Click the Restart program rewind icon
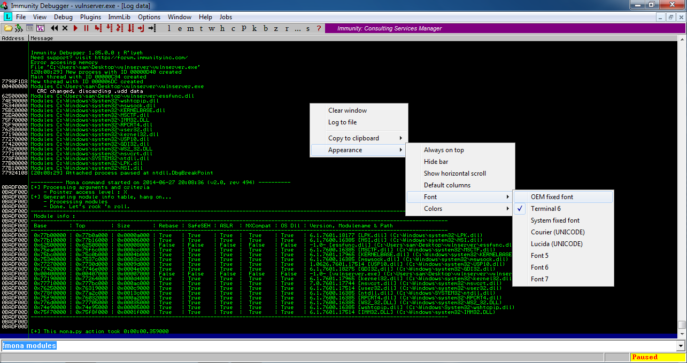Screen dimensions: 687x363 55,28
